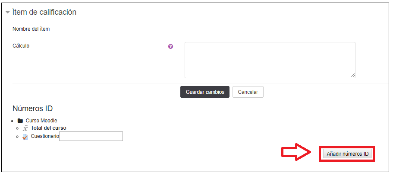Click the Nombre del ítem label
This screenshot has height=176, width=393.
coord(31,29)
